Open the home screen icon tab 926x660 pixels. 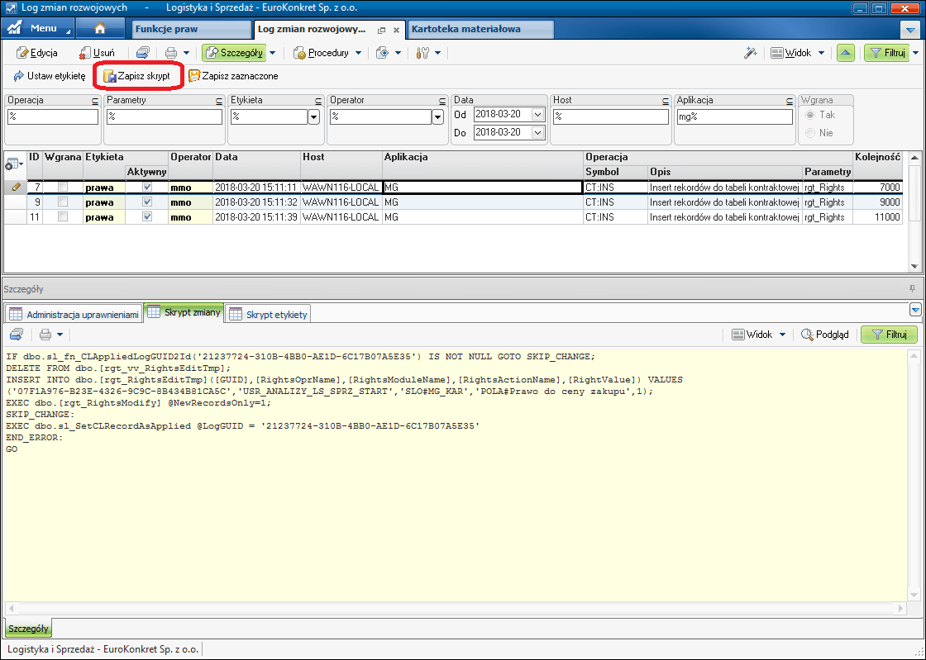tap(100, 28)
